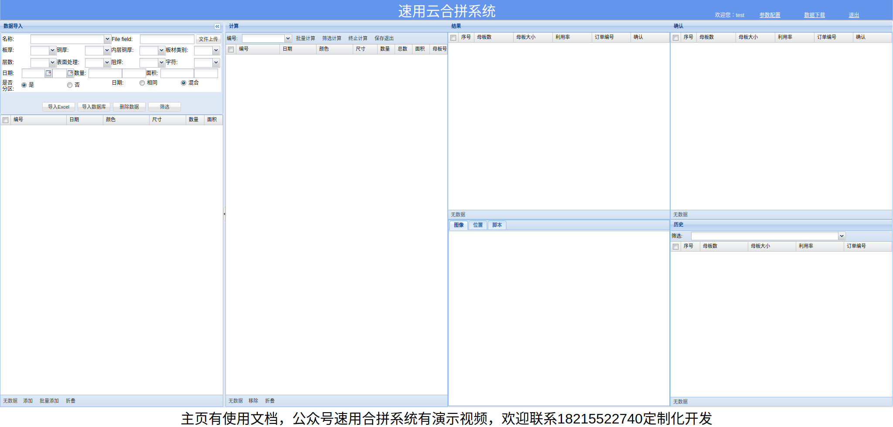Open the second 日期 calendar picker icon

point(70,73)
